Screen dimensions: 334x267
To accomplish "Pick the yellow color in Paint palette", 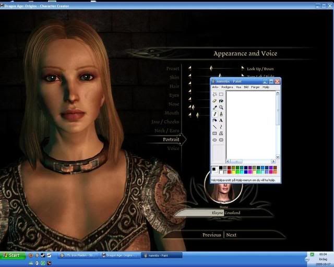I will click(x=233, y=172).
